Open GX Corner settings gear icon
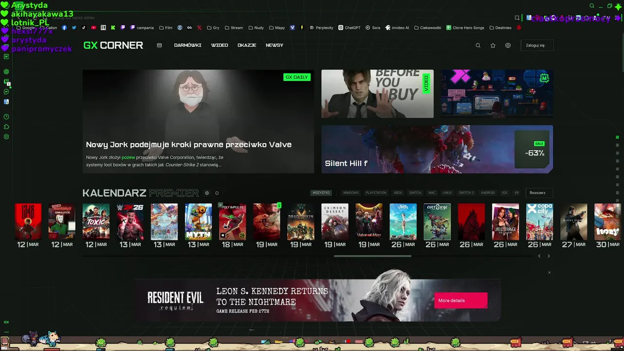The image size is (624, 351). tap(508, 45)
